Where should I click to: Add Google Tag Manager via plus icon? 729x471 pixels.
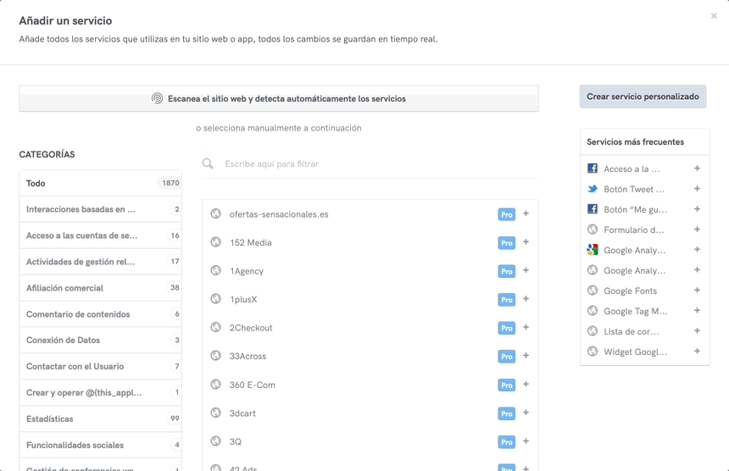pos(697,311)
